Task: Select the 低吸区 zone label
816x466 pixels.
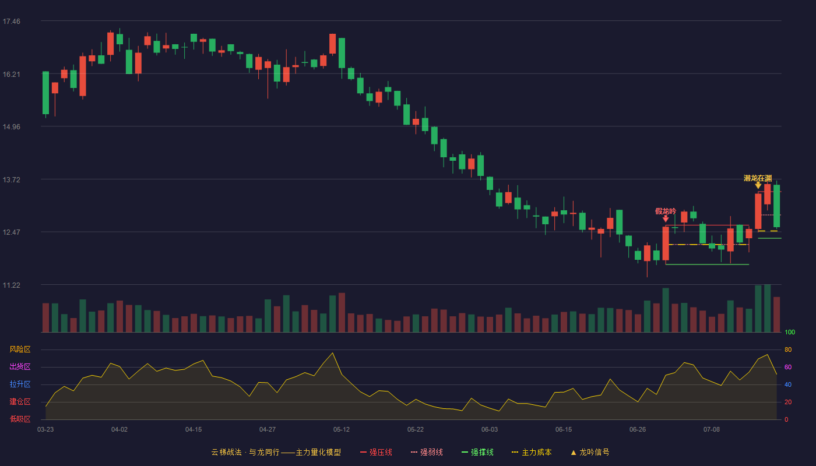Action: pos(20,419)
